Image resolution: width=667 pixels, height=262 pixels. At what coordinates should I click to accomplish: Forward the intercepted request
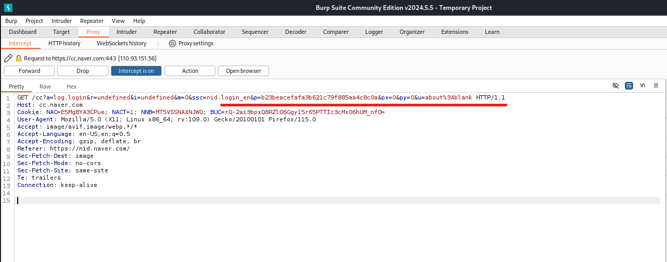pos(29,71)
